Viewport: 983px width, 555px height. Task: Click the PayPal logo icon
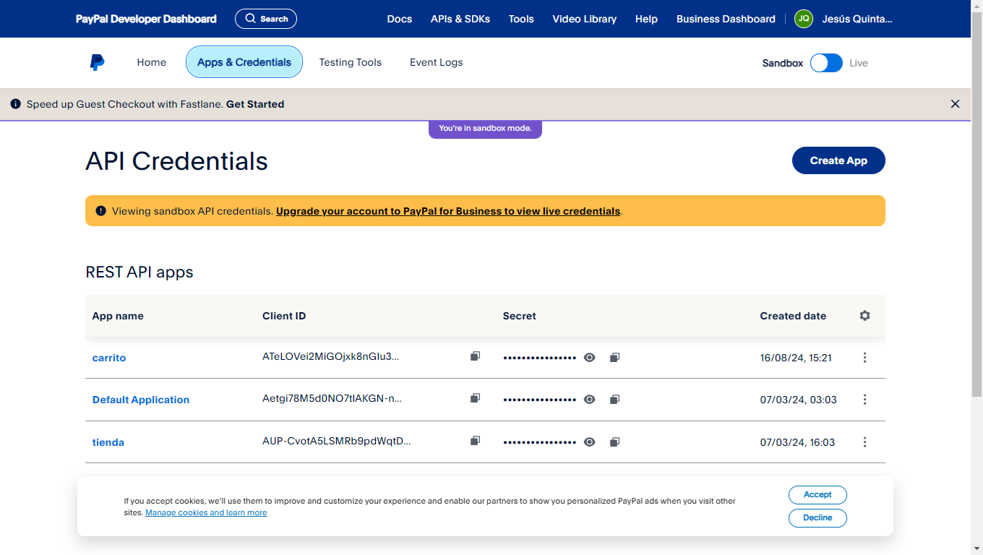(x=97, y=63)
